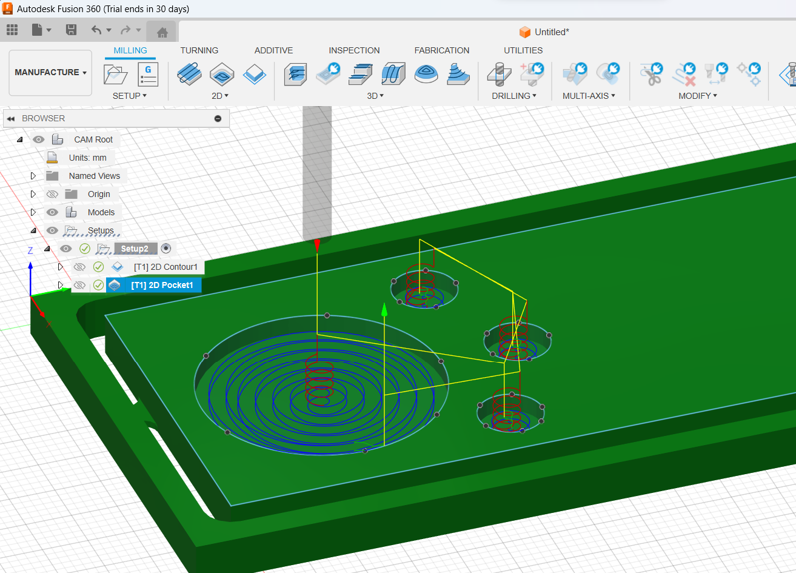Open the data panel grid icon
796x573 pixels.
coord(12,30)
